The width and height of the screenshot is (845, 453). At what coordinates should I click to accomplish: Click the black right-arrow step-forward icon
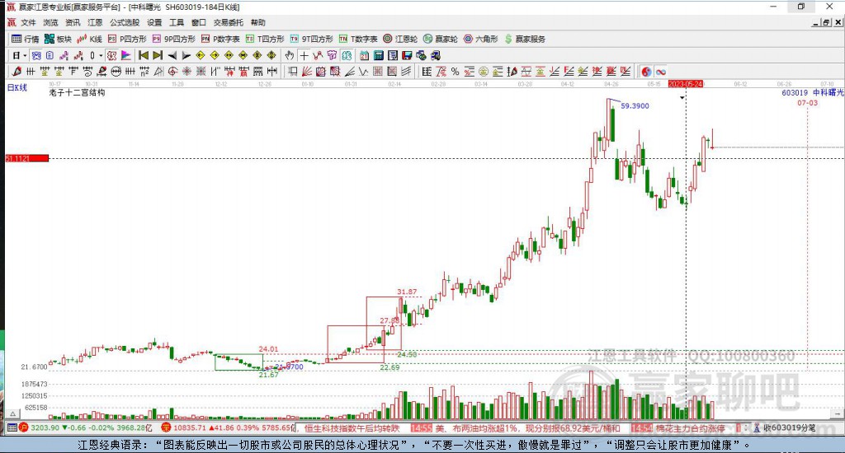tap(186, 55)
